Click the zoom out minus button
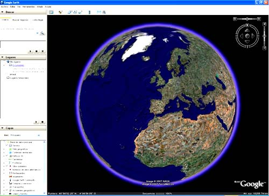Viewport: 269px width, 196px height. tap(264, 48)
